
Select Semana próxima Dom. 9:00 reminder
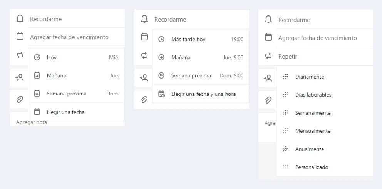tap(201, 75)
